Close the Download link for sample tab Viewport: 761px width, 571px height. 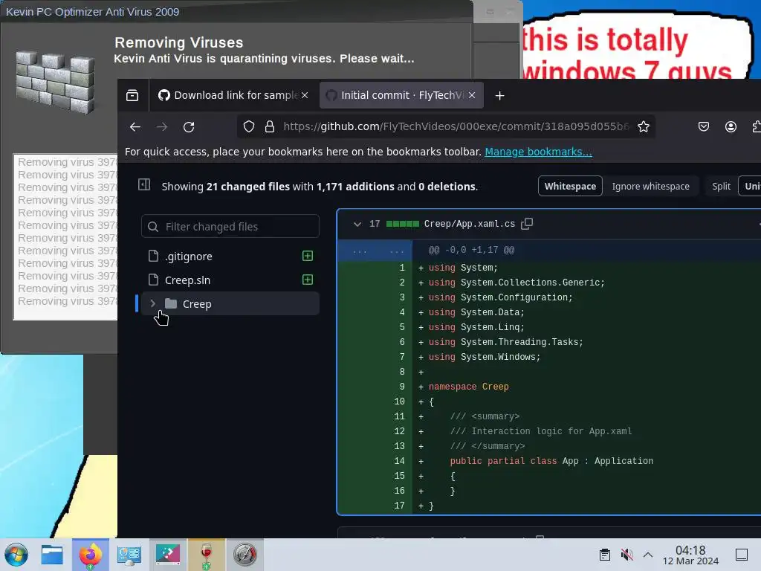coord(305,96)
